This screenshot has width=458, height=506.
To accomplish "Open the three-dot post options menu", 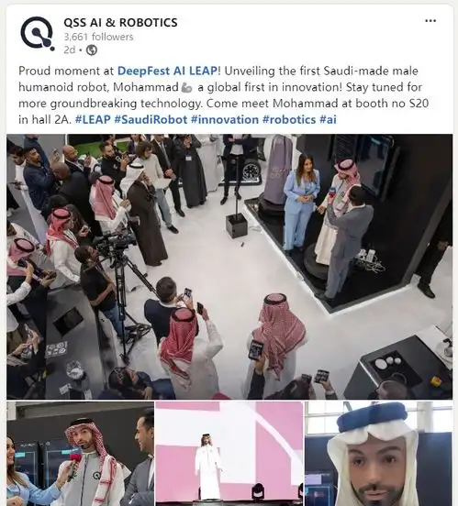I will coord(430,21).
